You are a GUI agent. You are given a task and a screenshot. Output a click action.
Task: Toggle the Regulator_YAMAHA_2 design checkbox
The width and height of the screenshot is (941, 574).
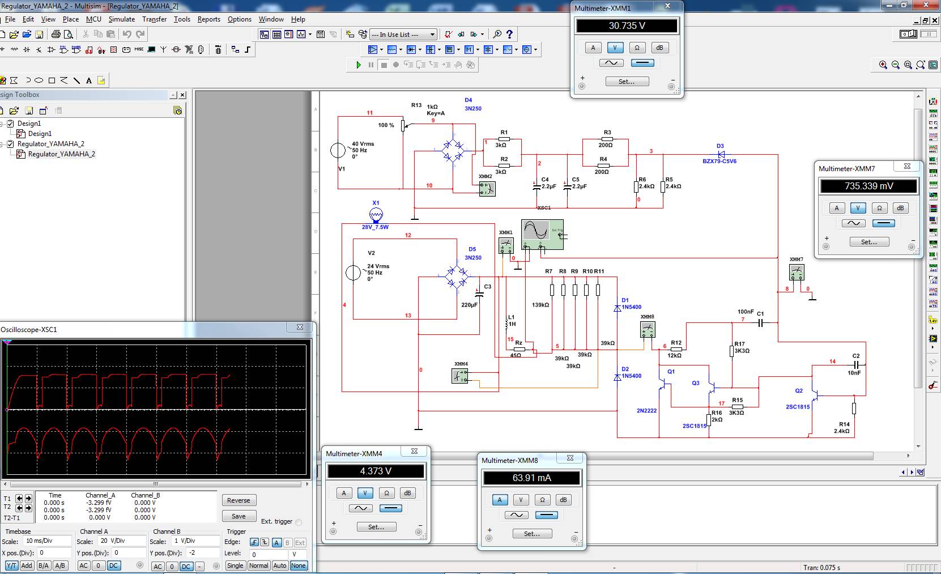(x=10, y=144)
